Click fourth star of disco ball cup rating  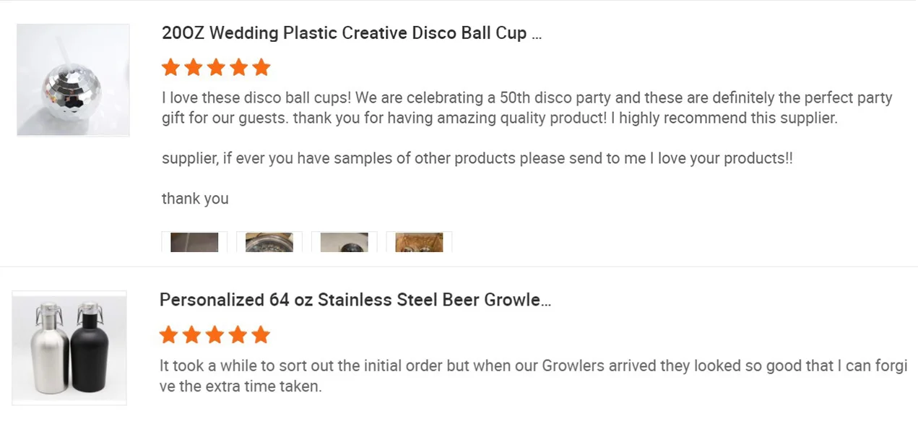coord(239,68)
